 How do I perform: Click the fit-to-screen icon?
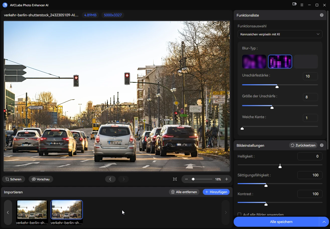[175, 179]
